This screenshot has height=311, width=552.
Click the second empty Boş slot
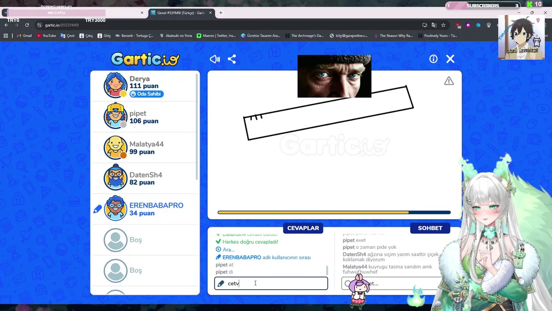(145, 270)
